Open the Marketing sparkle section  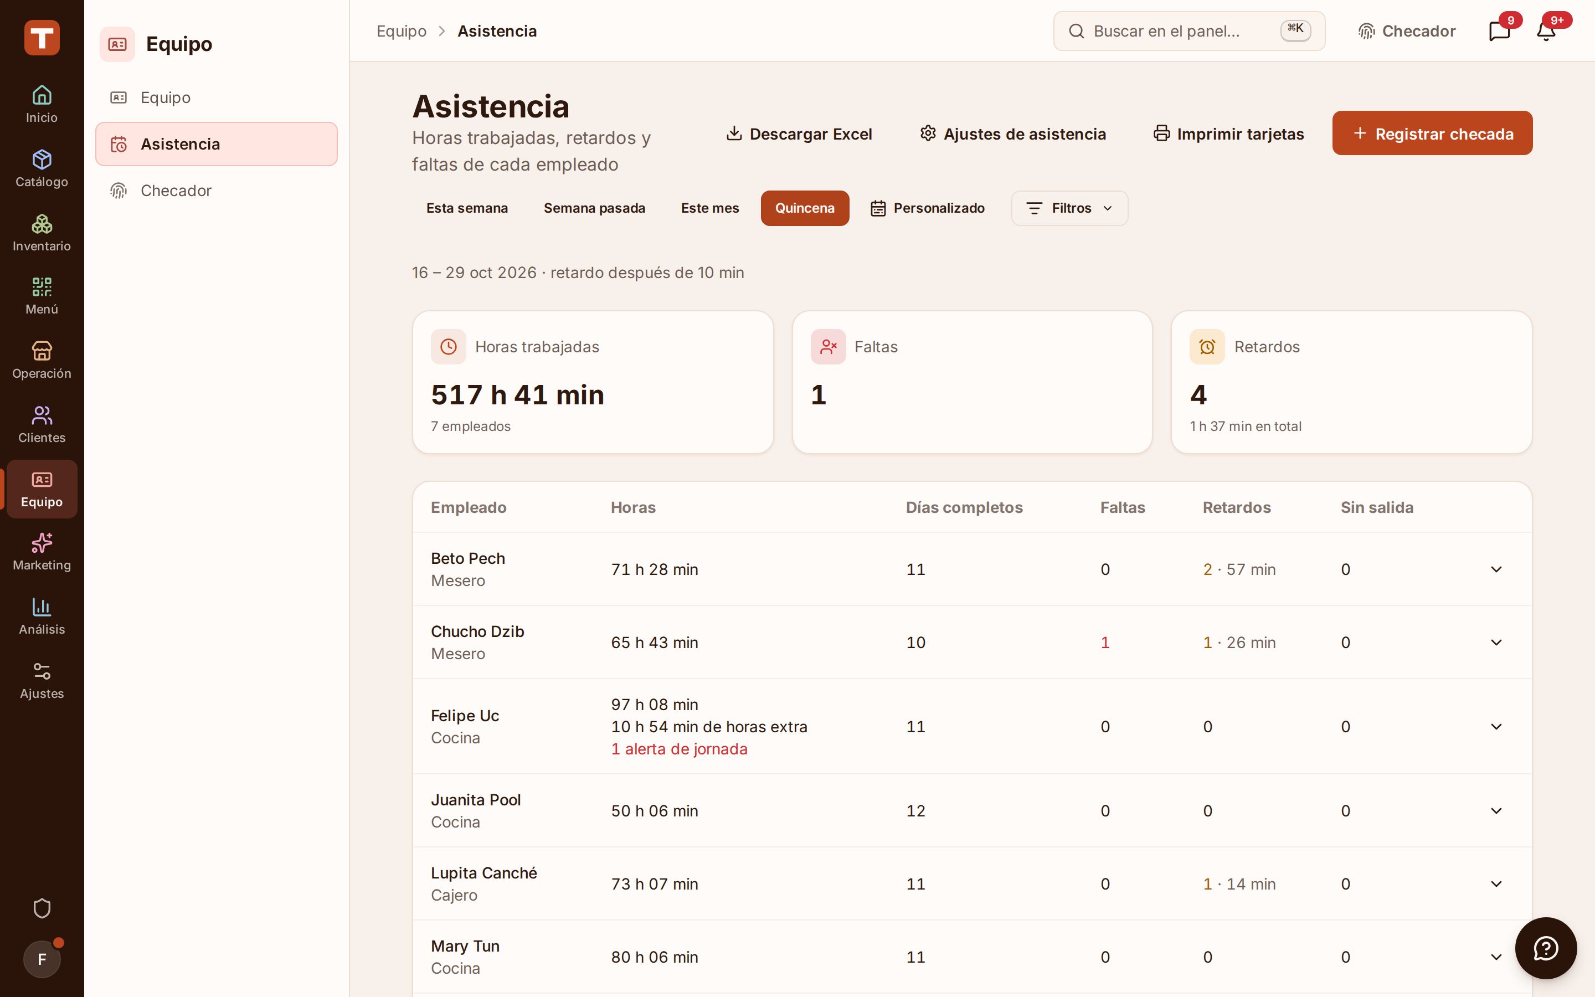click(x=42, y=552)
